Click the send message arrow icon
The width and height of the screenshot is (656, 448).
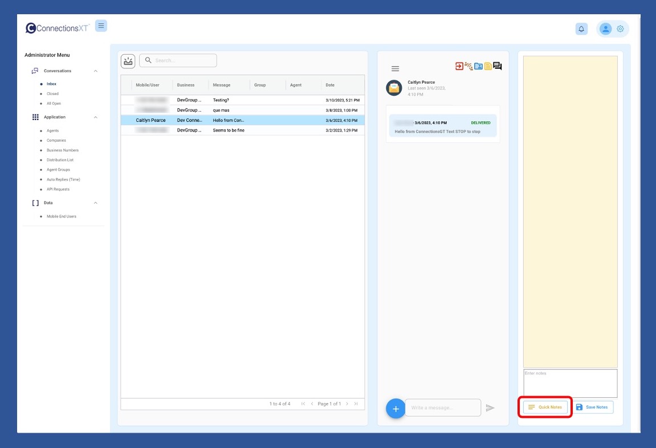[490, 408]
